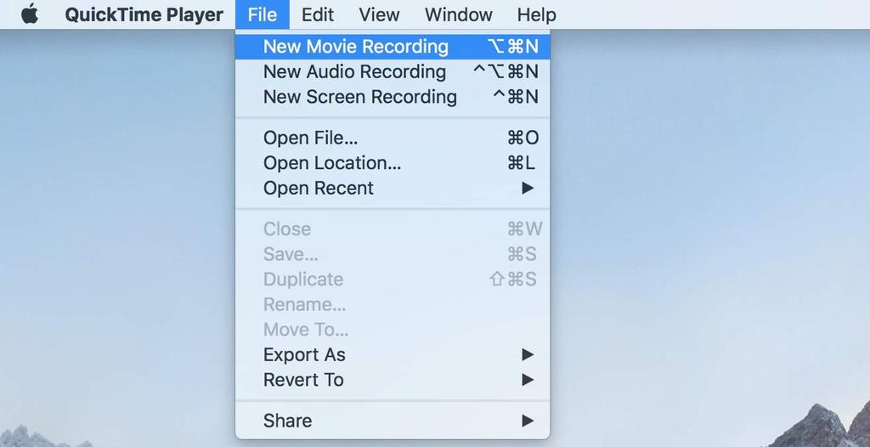Open the Help menu
Viewport: 870px width, 447px height.
tap(536, 14)
